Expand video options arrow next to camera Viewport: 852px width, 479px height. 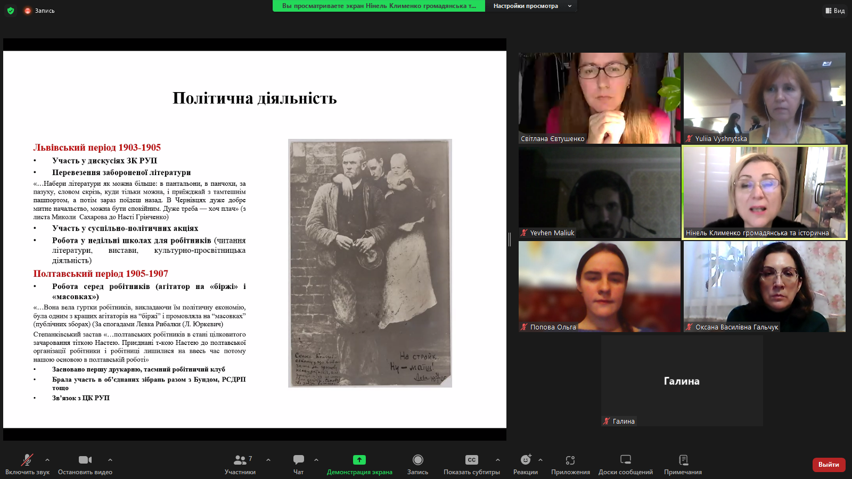[x=110, y=460]
